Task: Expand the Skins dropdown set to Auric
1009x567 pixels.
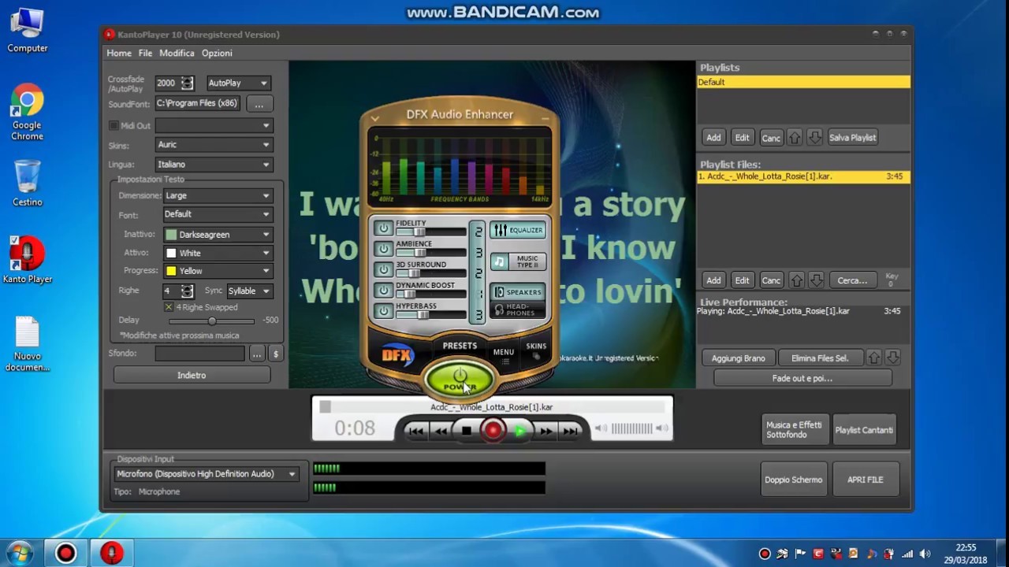Action: (x=213, y=145)
